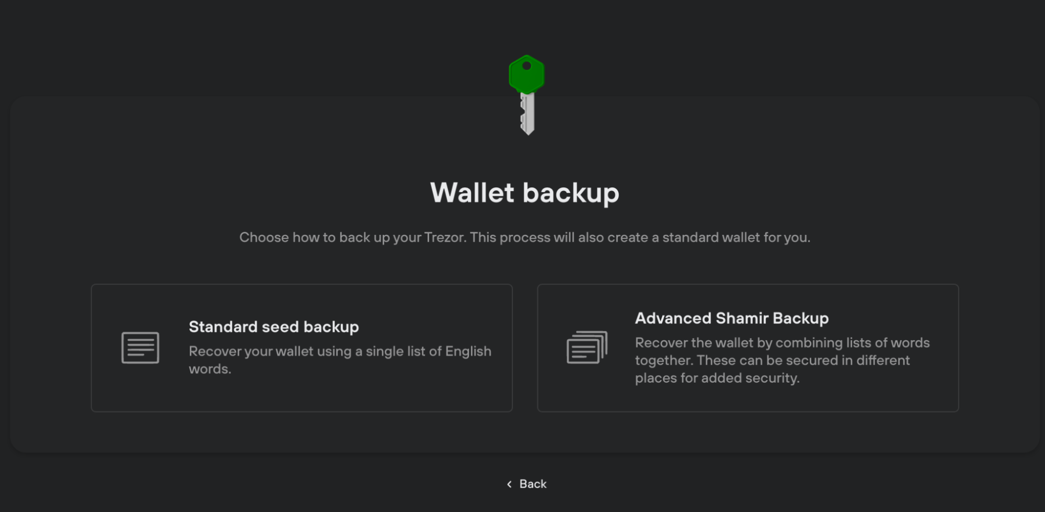The width and height of the screenshot is (1045, 512).
Task: Click the keyring hole in the key head
Action: point(527,66)
